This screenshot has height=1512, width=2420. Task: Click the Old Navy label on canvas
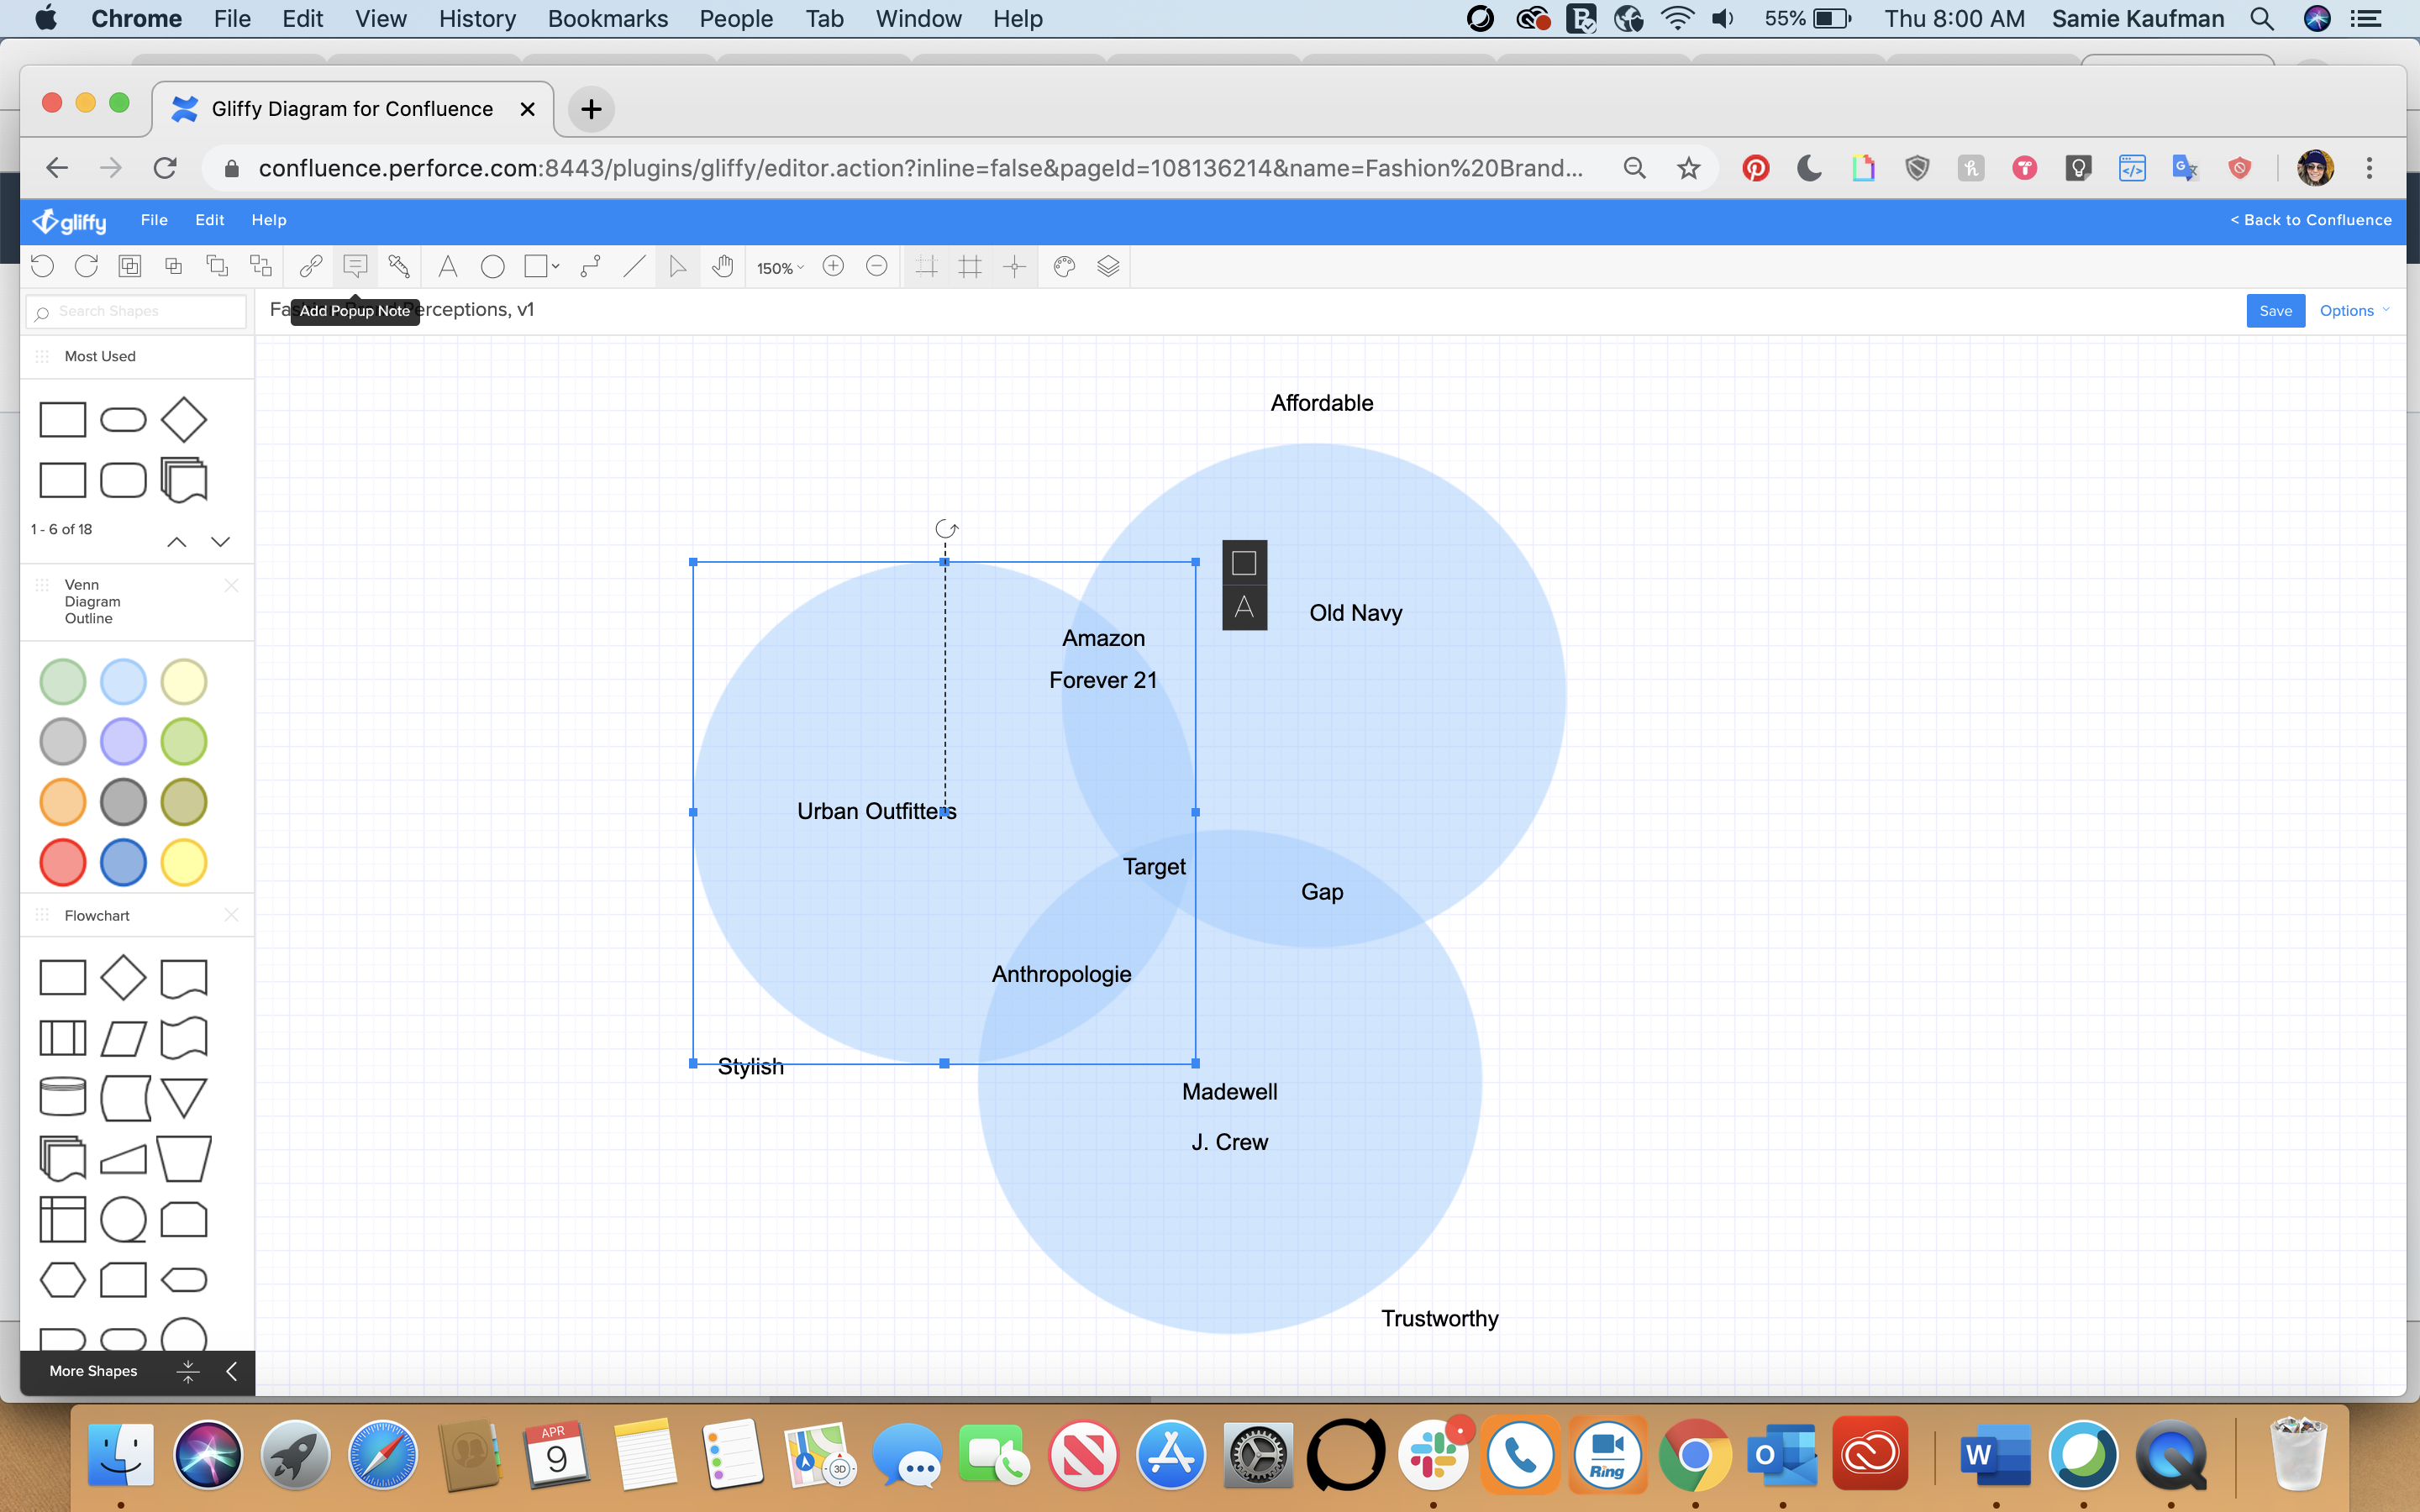click(1356, 613)
